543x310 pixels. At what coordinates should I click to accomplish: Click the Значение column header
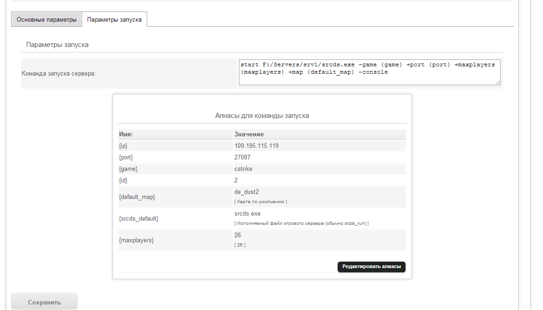(x=249, y=134)
